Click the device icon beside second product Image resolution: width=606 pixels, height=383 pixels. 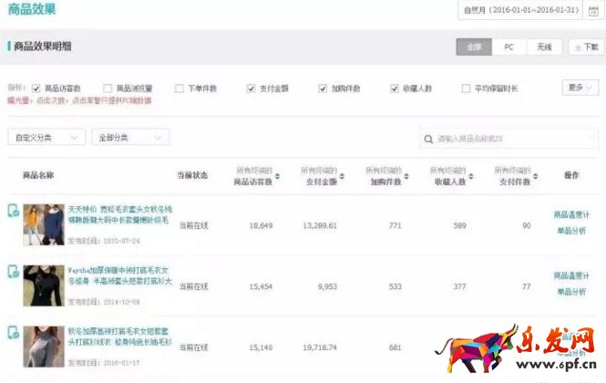(14, 272)
